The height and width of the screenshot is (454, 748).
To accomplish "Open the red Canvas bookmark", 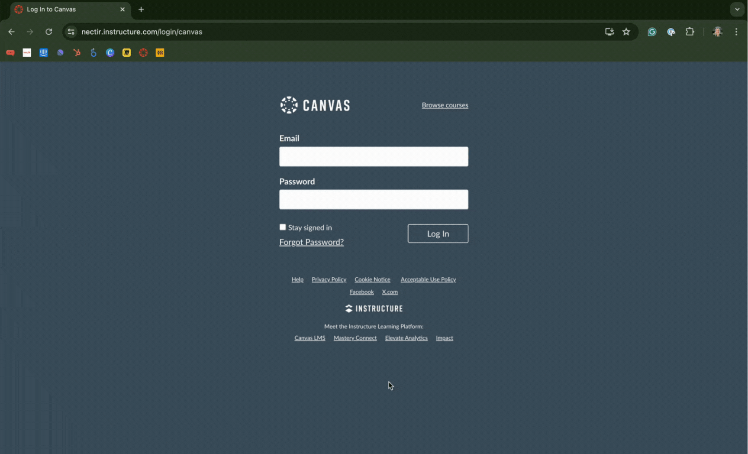I will point(143,53).
